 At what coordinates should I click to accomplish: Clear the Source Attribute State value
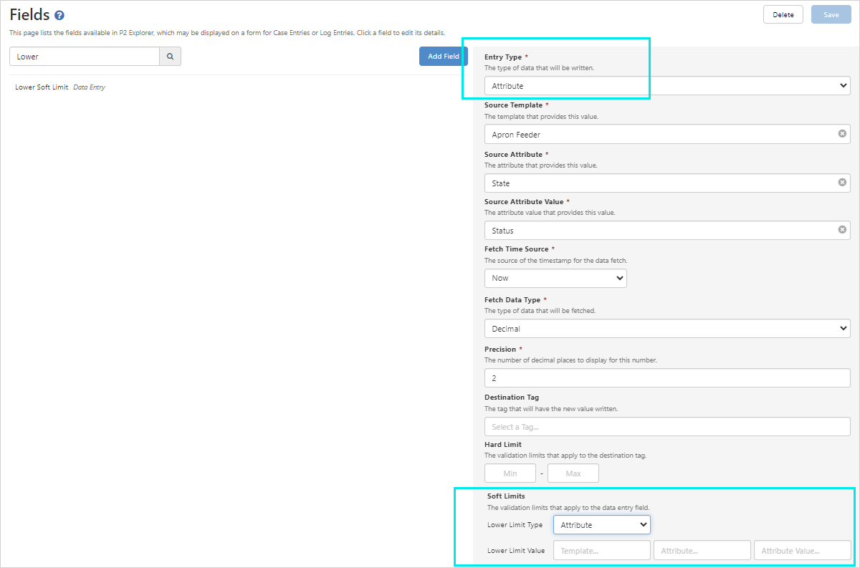coord(842,183)
